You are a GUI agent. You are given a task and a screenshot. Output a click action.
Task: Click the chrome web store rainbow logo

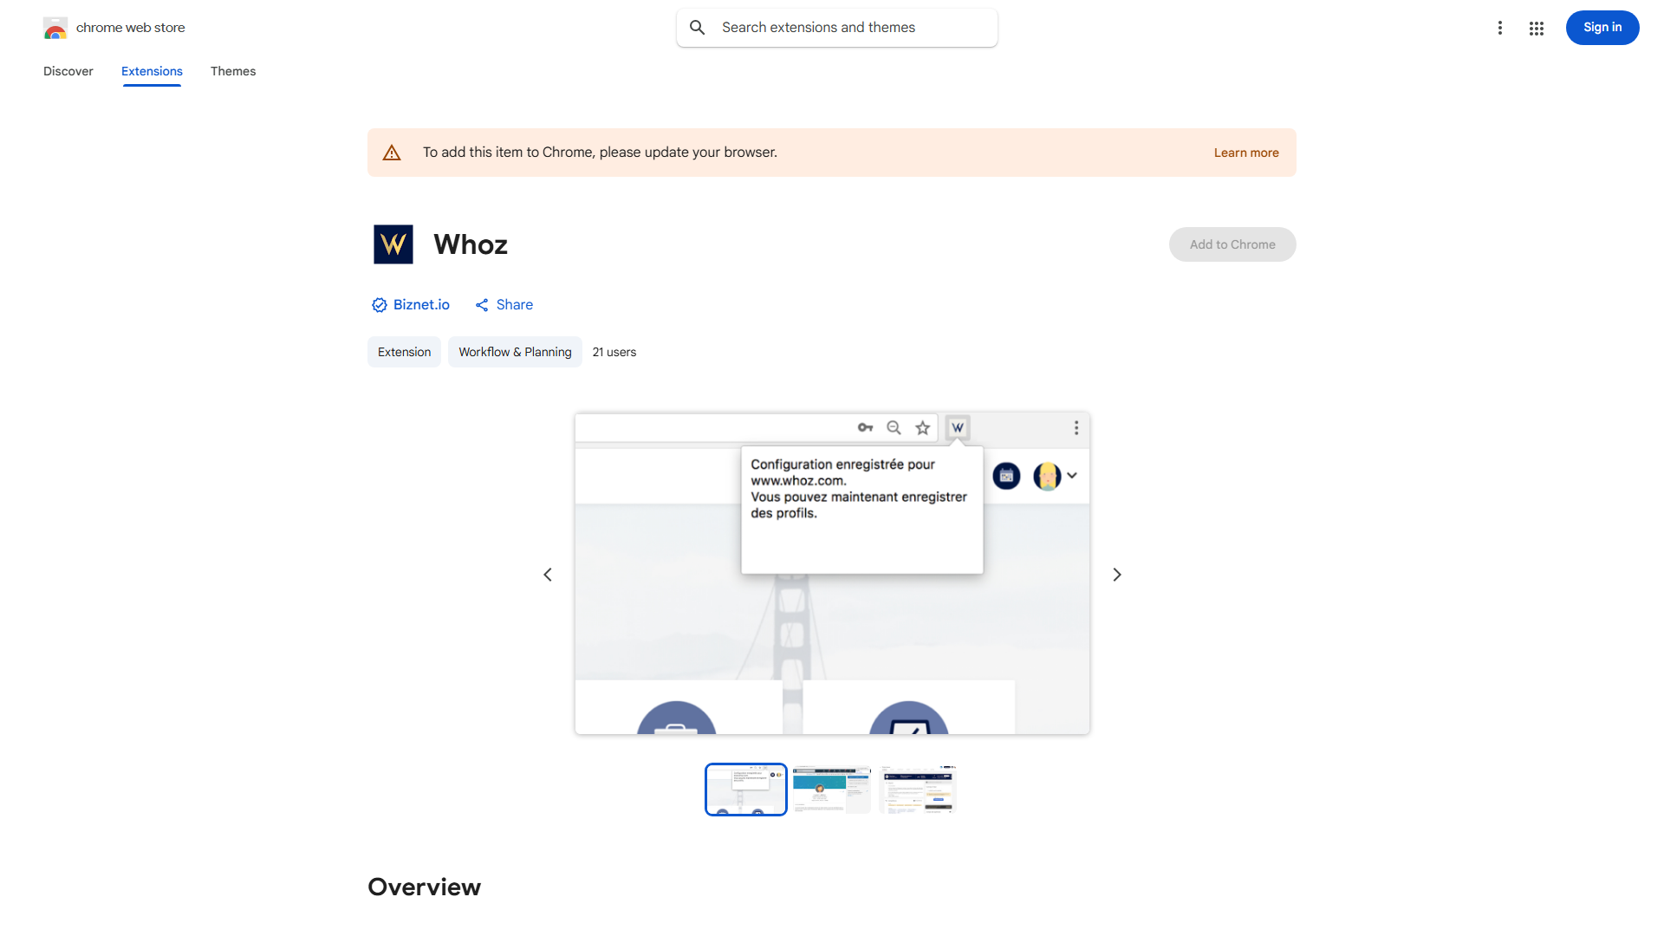[55, 28]
